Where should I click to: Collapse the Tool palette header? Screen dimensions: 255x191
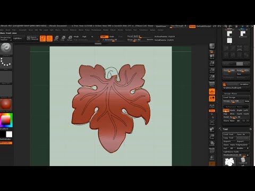coord(225,129)
